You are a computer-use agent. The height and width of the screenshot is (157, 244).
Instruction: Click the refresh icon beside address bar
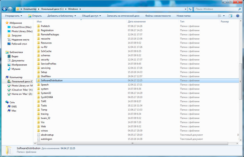(x=190, y=9)
